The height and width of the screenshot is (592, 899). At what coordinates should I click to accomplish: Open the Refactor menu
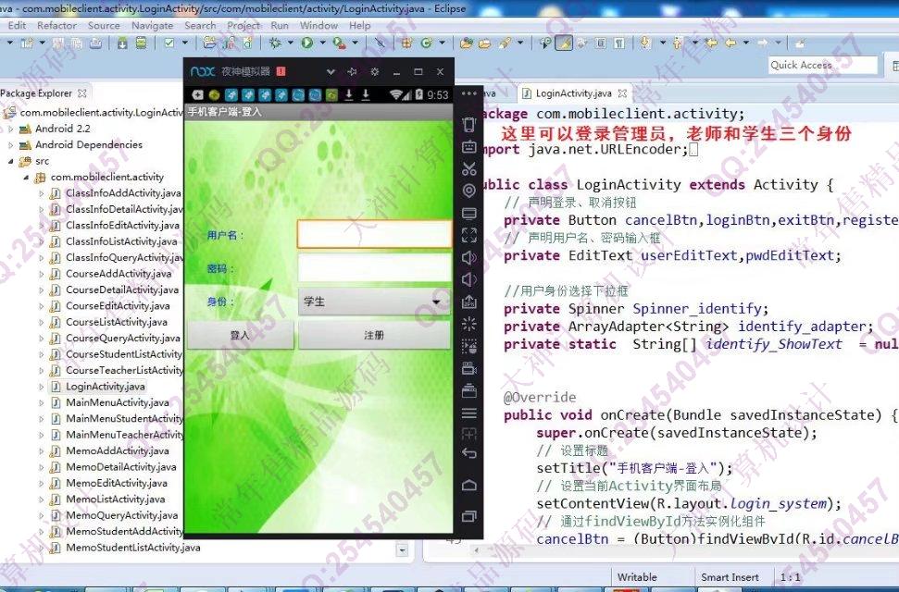point(56,25)
